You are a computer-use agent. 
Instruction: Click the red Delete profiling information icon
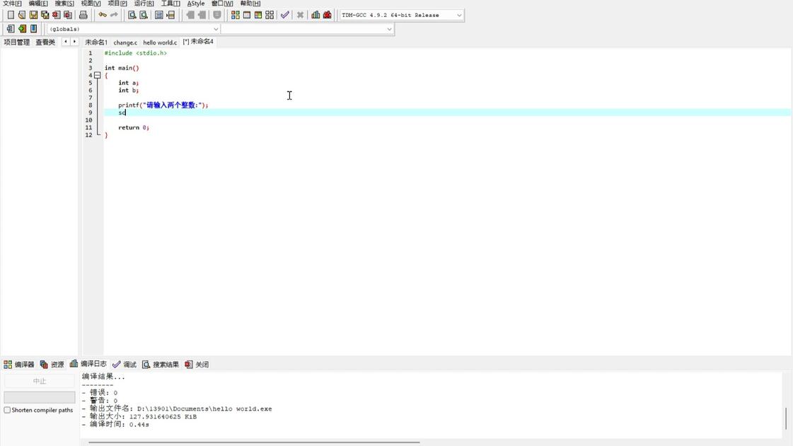328,15
